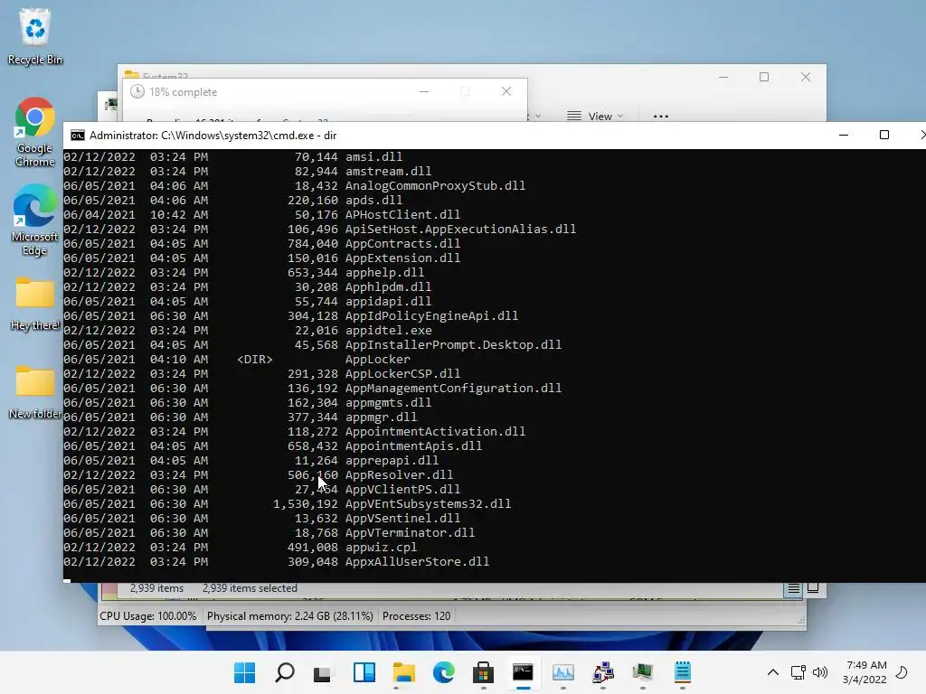Open the volume tray icon

click(x=820, y=672)
